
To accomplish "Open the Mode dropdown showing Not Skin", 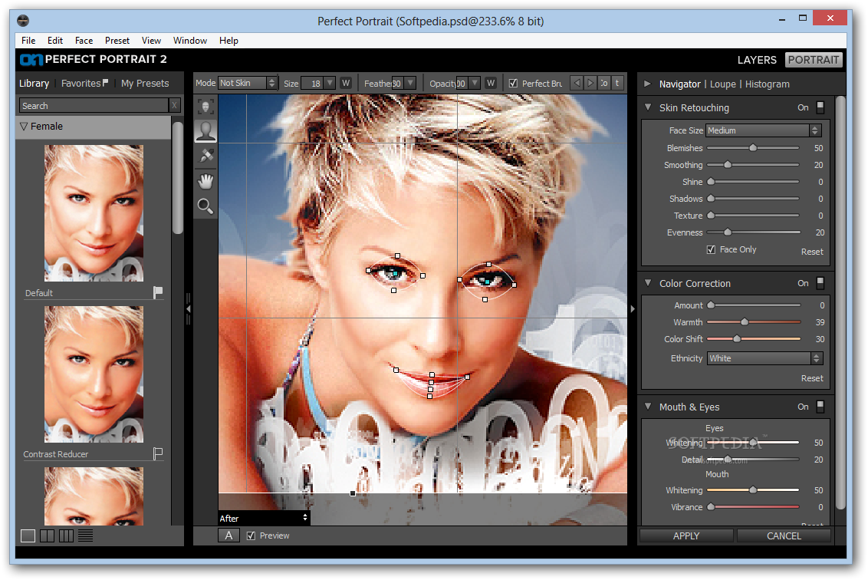I will coord(247,83).
